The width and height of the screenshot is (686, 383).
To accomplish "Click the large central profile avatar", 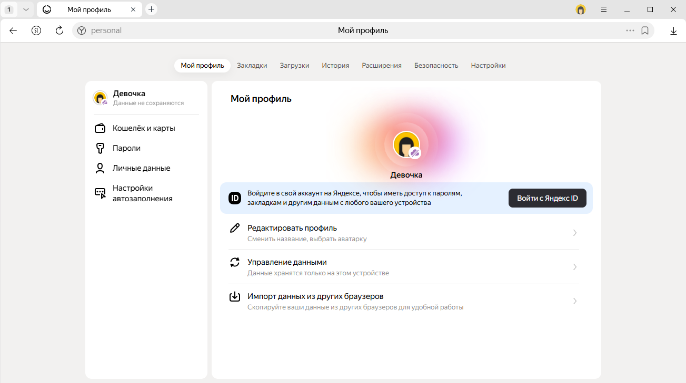I will click(x=406, y=144).
